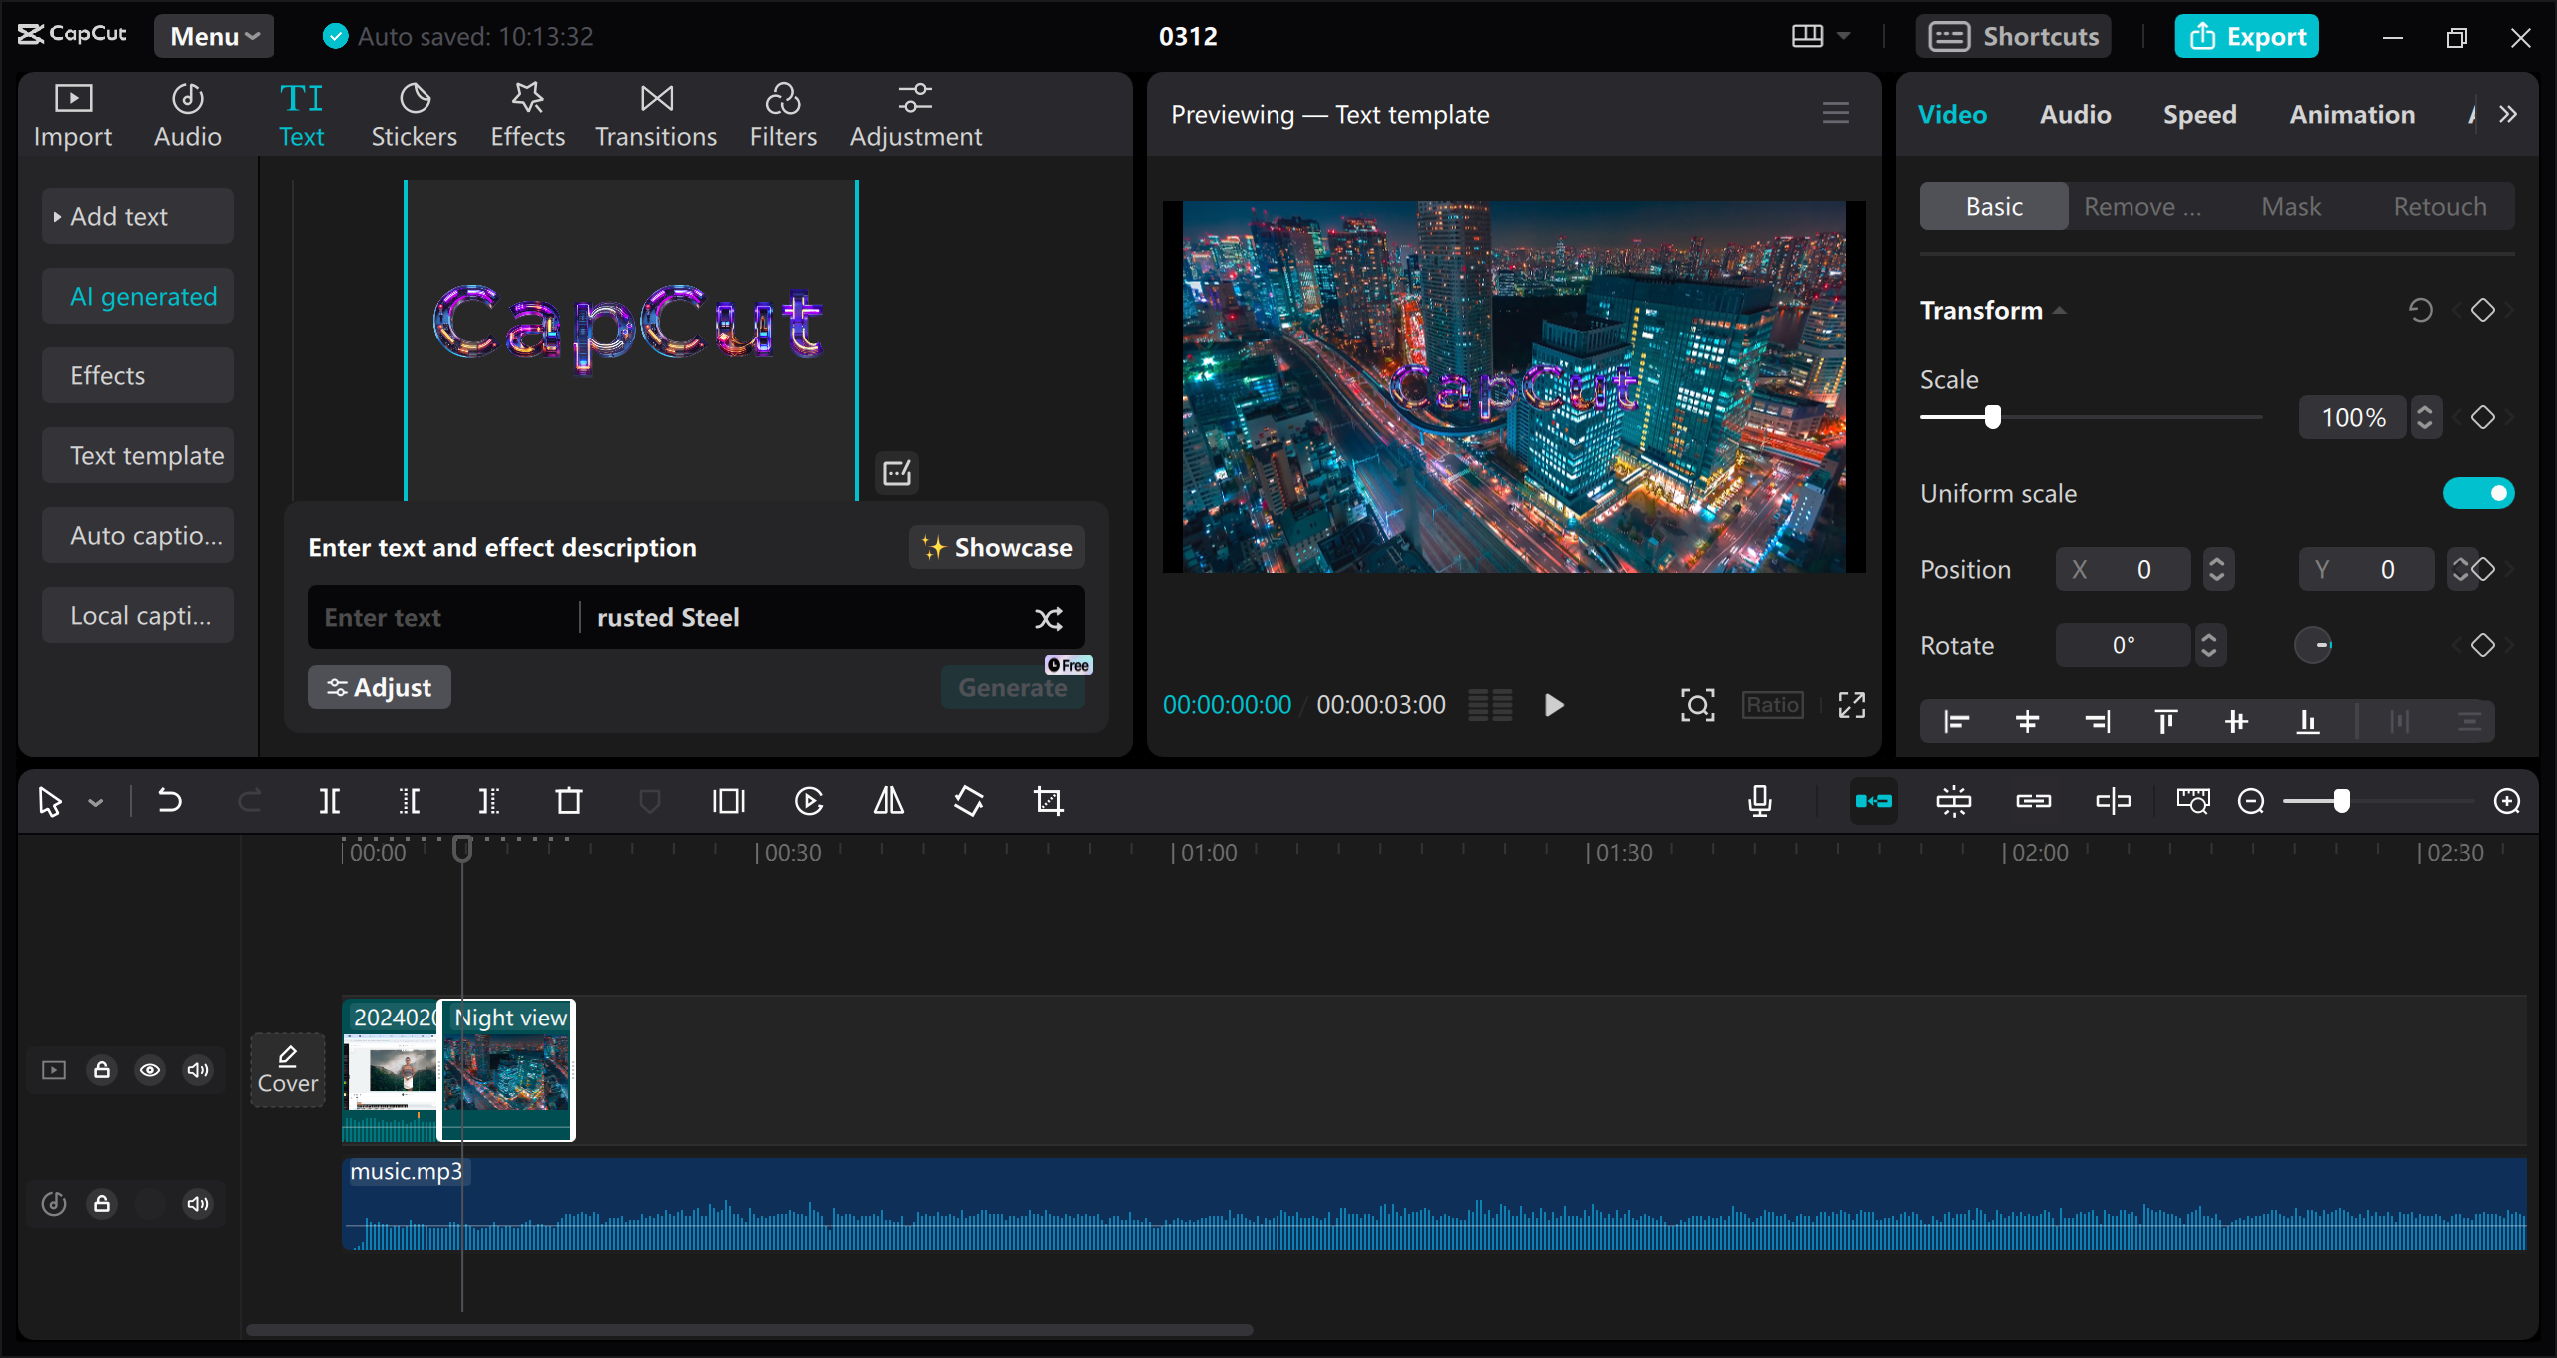This screenshot has width=2557, height=1358.
Task: Click the Split clip icon in toolbar
Action: [x=334, y=800]
